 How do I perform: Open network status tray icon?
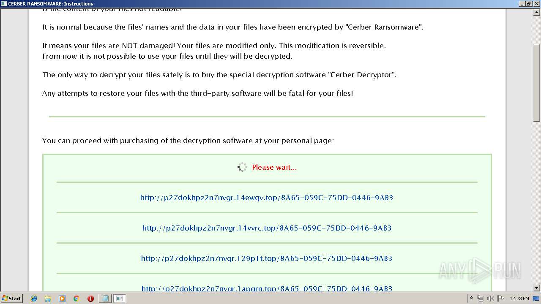481,299
